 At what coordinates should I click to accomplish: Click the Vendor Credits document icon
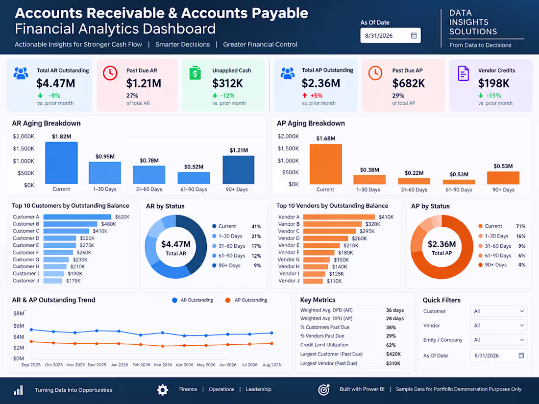tap(463, 73)
